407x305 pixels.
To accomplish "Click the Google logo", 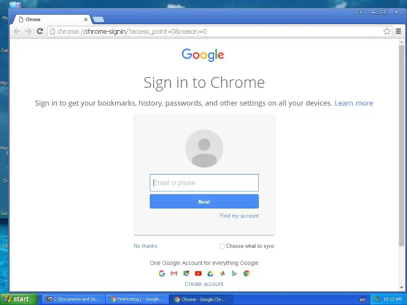I will click(x=203, y=55).
